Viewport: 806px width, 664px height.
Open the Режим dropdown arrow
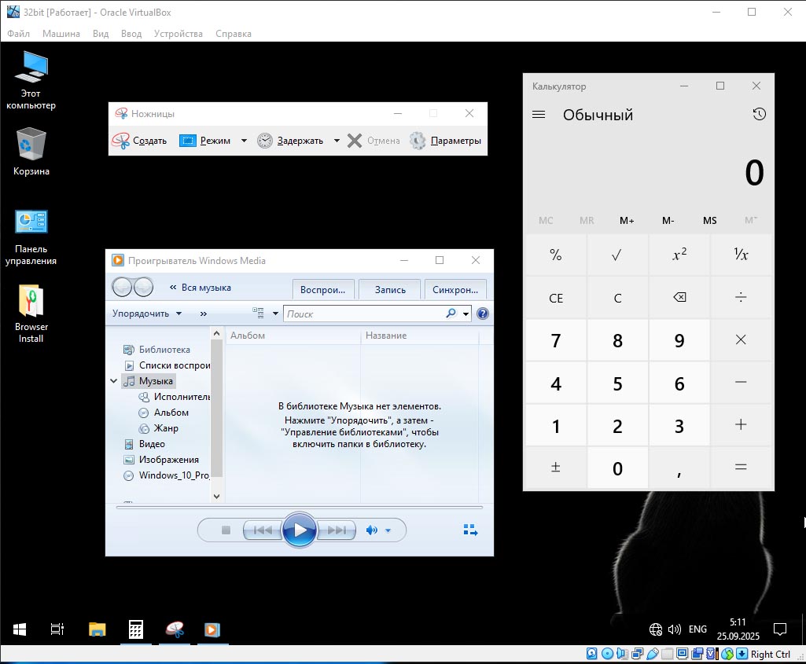click(245, 140)
